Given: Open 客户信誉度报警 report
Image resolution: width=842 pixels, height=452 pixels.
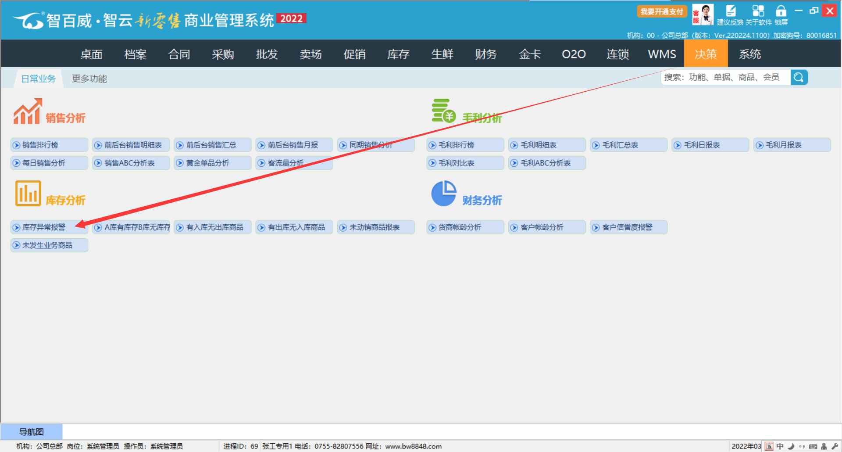Looking at the screenshot, I should coord(628,227).
